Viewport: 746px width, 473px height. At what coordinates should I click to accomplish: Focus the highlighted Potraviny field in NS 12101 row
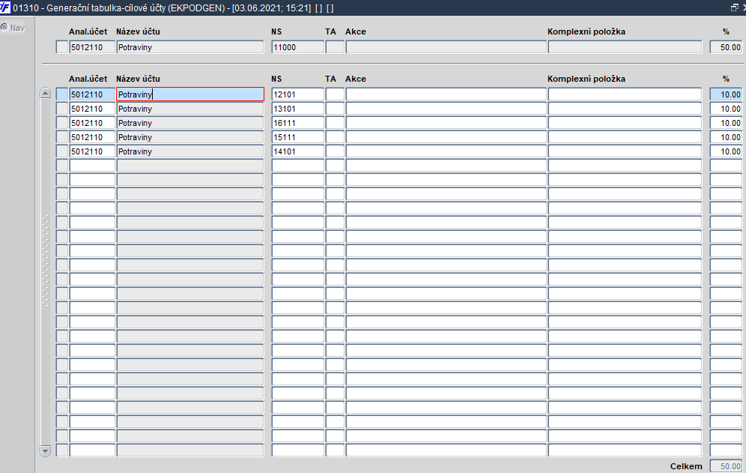click(189, 94)
